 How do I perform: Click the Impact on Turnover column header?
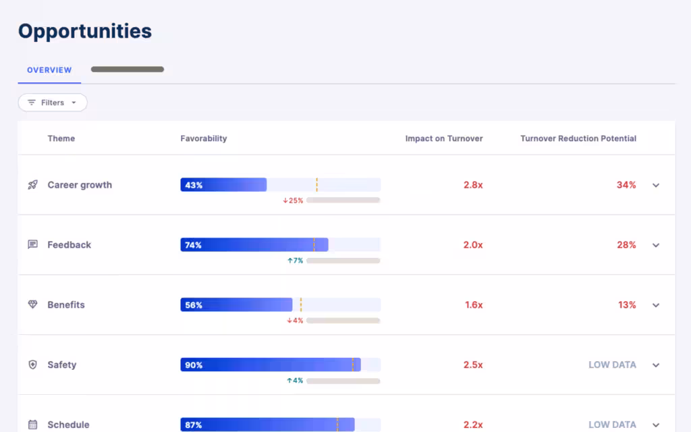444,138
